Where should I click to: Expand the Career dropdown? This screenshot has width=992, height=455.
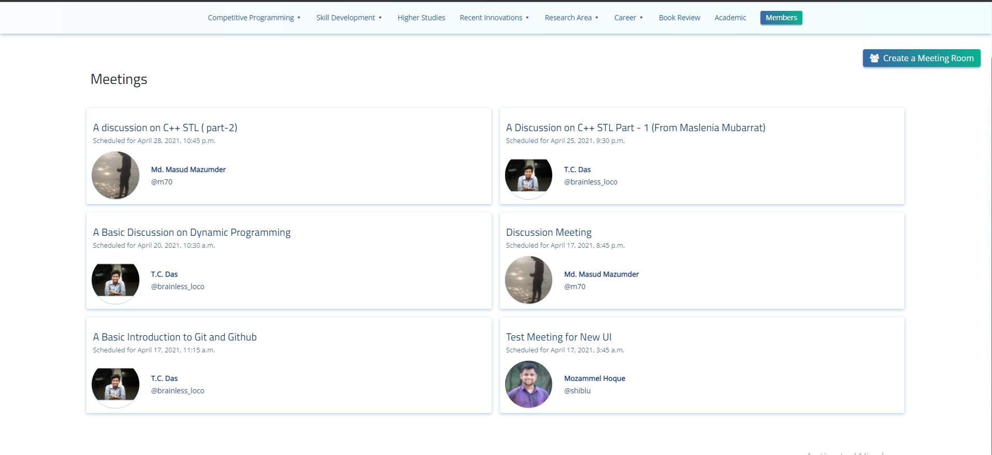pyautogui.click(x=628, y=18)
